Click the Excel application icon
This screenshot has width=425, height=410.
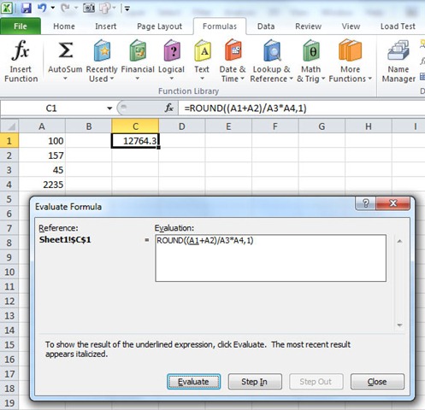7,8
